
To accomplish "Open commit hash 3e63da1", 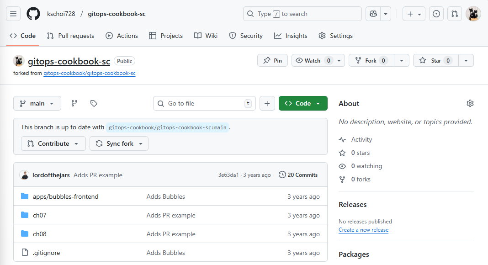I will (228, 175).
